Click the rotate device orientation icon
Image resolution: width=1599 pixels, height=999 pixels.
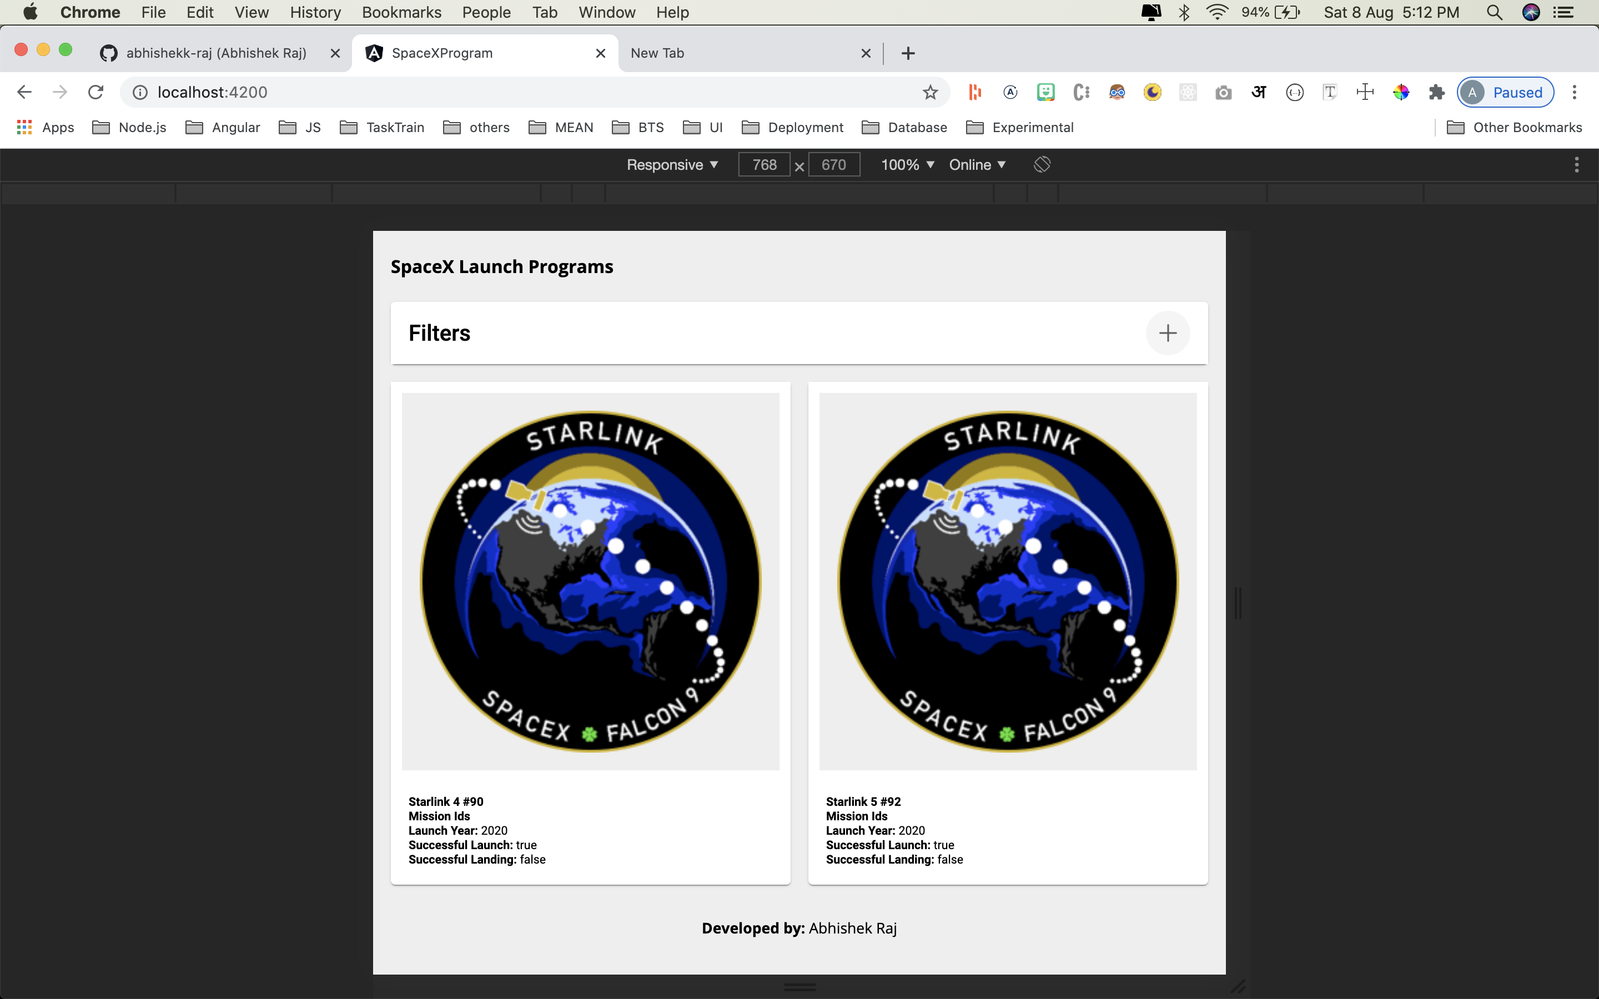(x=1042, y=164)
